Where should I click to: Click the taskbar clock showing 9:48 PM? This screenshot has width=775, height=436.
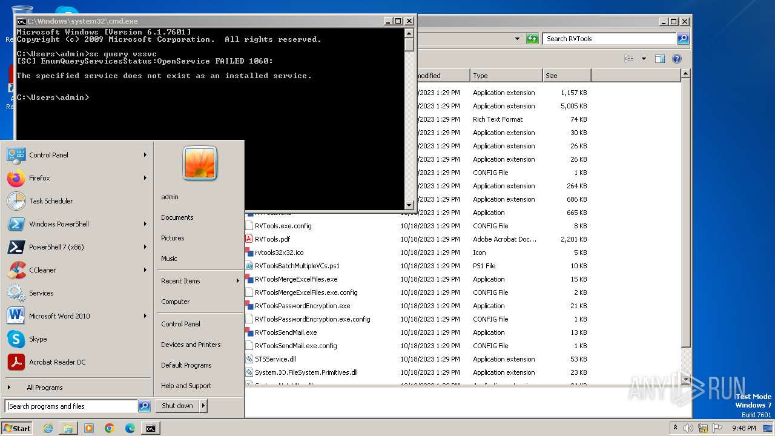744,428
